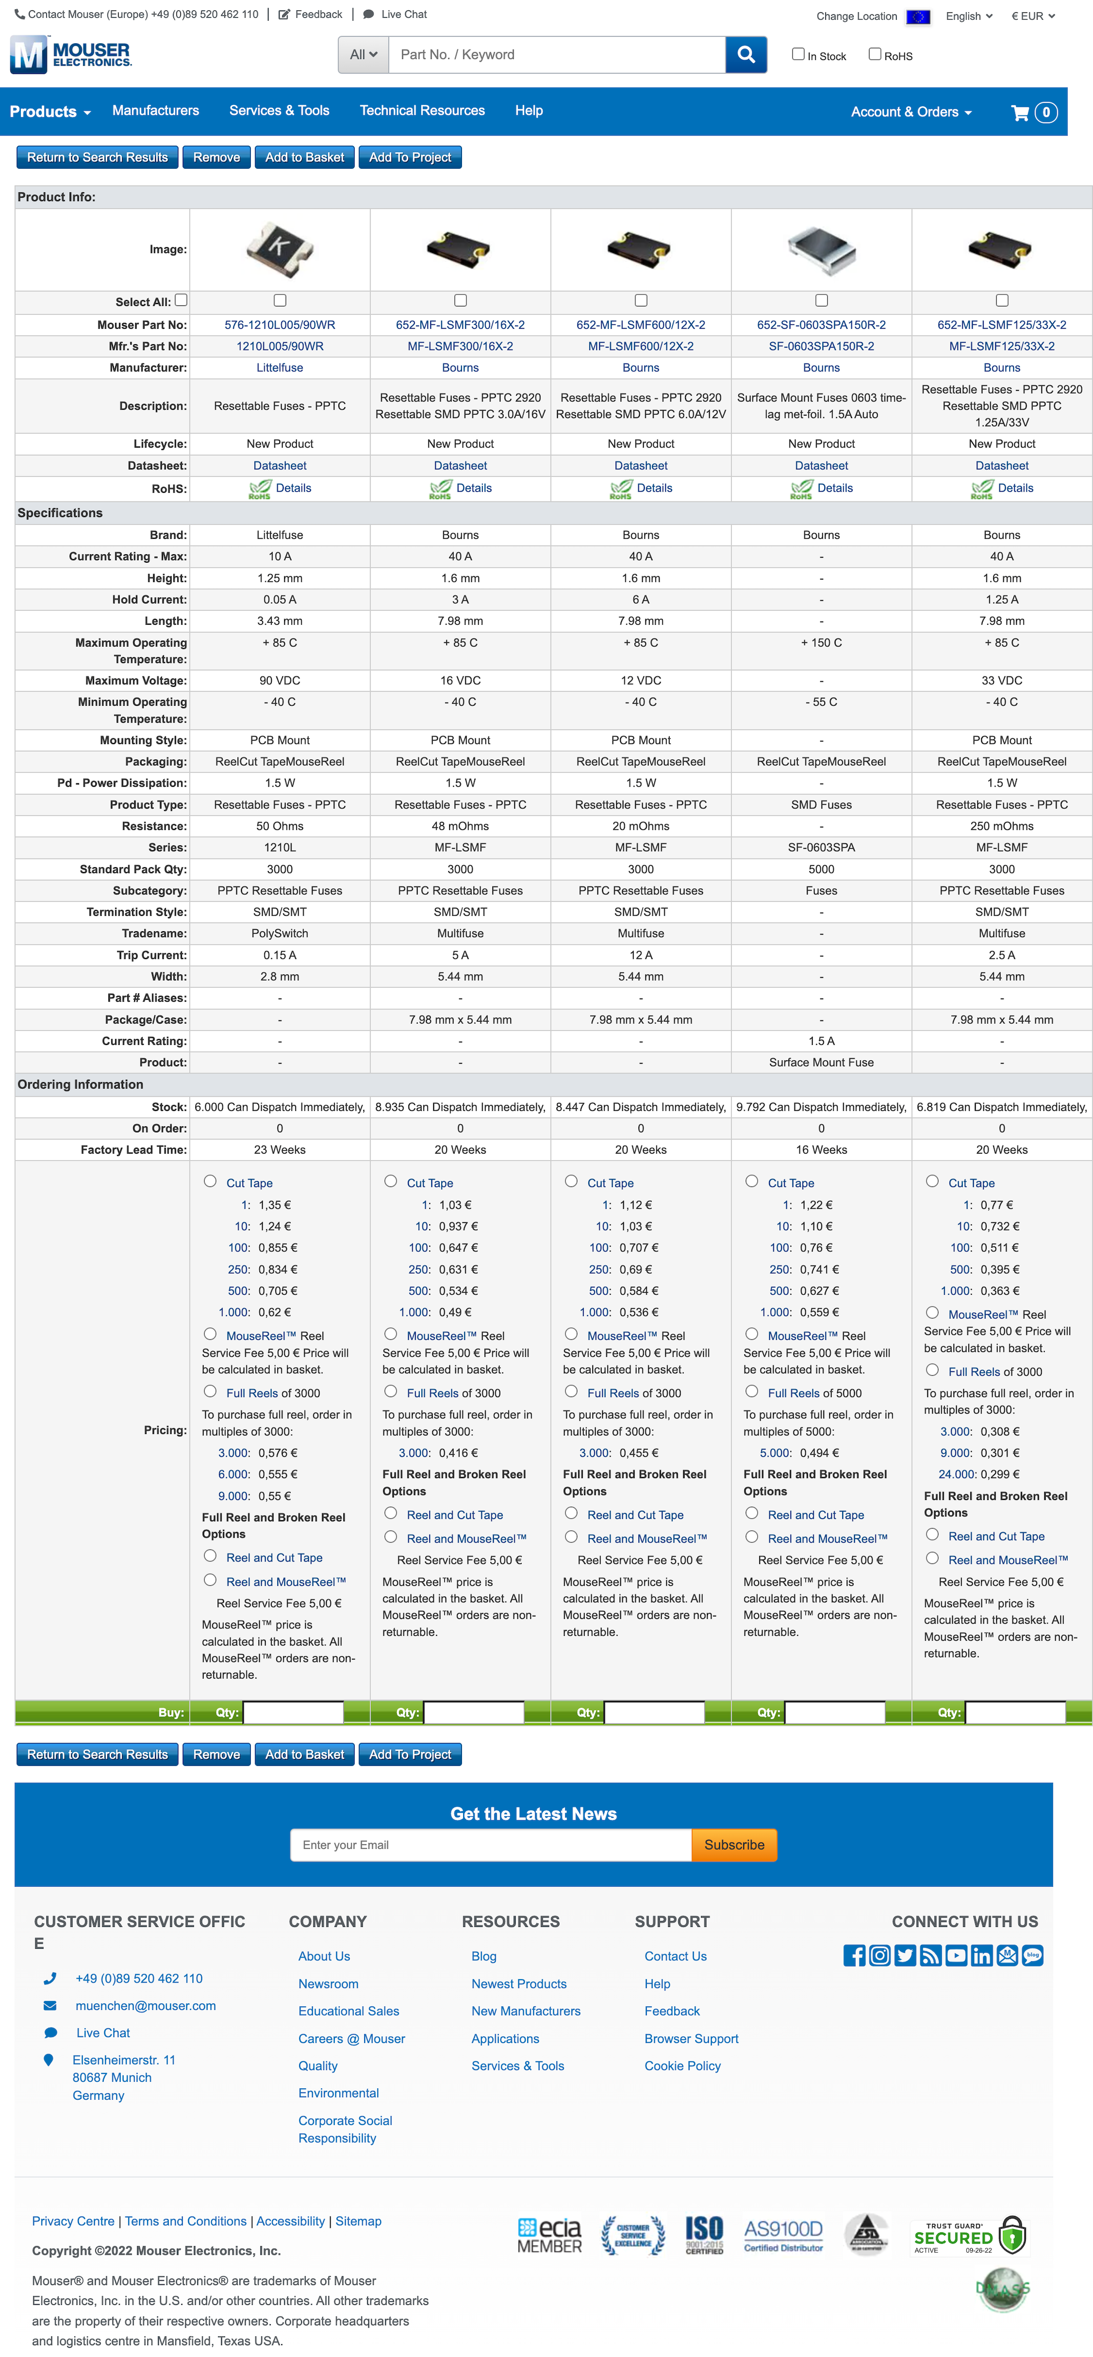
Task: Open the Technical Resources menu
Action: coord(422,111)
